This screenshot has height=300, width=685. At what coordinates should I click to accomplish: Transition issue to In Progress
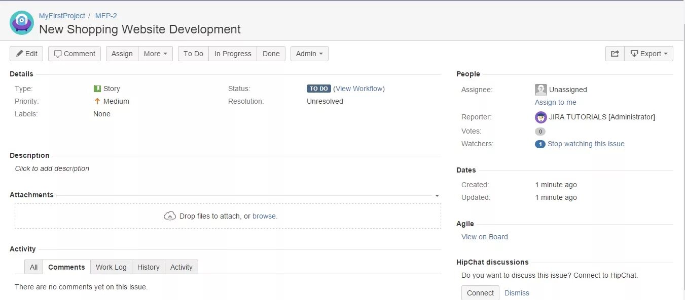pyautogui.click(x=233, y=54)
